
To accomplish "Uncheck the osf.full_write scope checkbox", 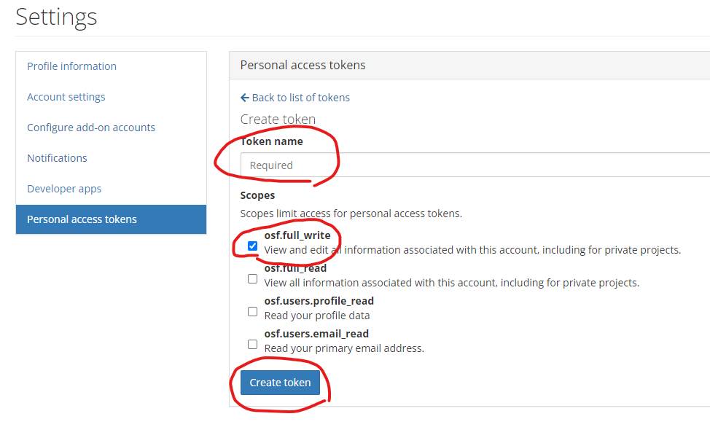I will 252,246.
